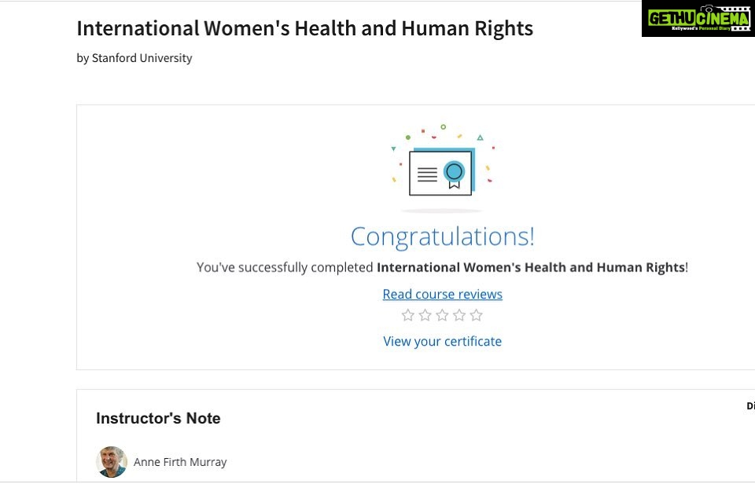This screenshot has height=484, width=755.
Task: Select the Anne Firth Murray instructor name
Action: [180, 462]
